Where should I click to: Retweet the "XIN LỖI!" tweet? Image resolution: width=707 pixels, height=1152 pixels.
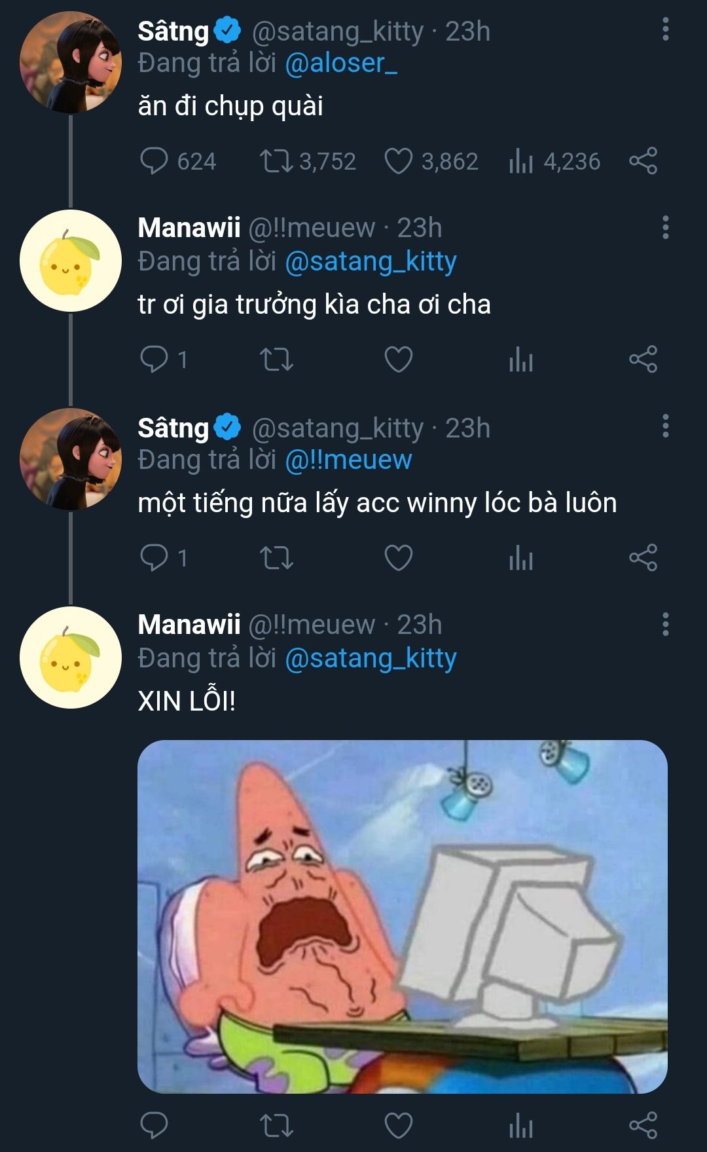pos(276,1126)
